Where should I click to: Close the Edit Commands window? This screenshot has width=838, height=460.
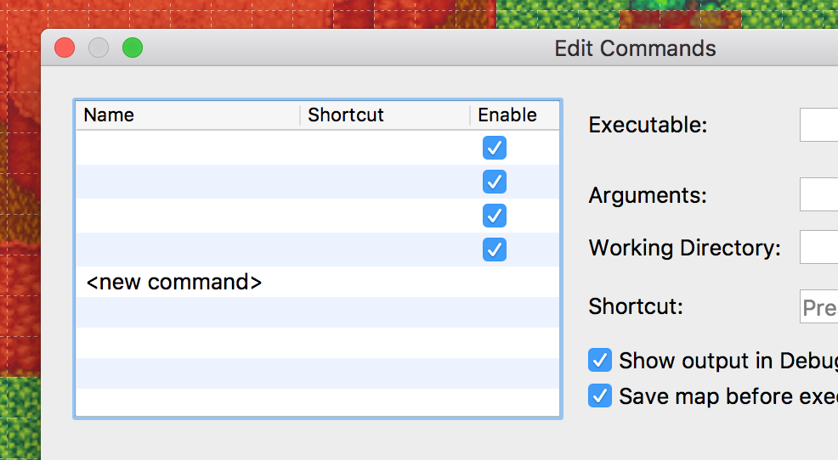tap(65, 48)
